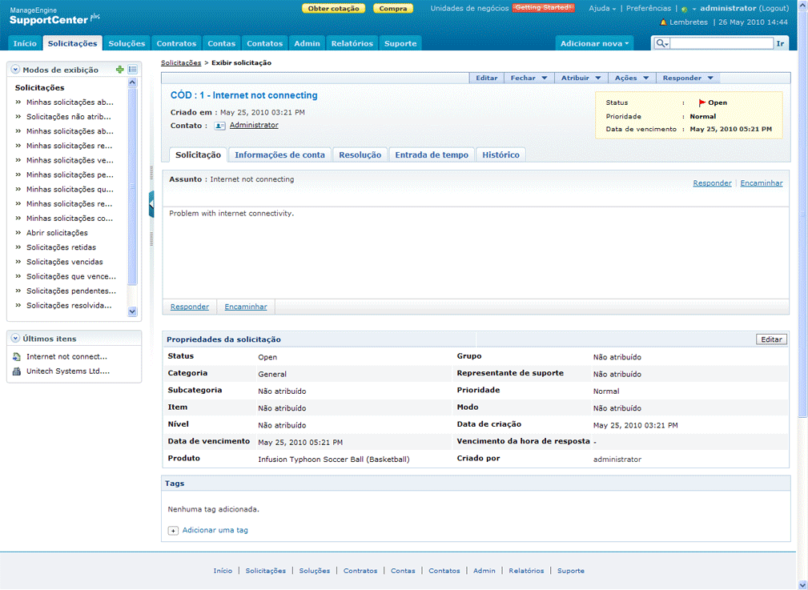Switch to Informações de conta tab
Screen dimensions: 808x590
[x=279, y=155]
